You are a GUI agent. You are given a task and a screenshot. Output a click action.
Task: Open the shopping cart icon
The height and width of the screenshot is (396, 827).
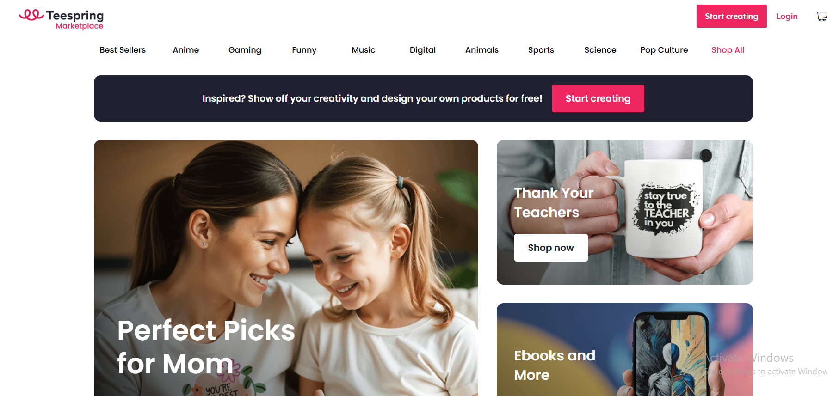(821, 17)
